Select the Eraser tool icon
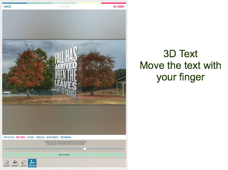Screen dimensions: 228x170 (24, 163)
